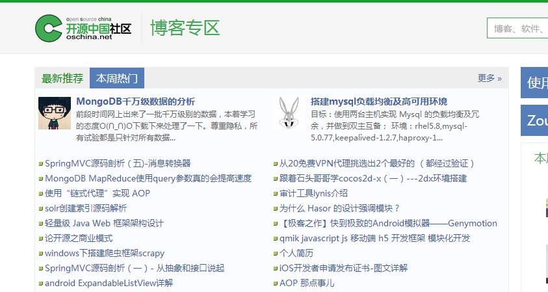Open 轻量级 Java Web 框架架构设计 link

pyautogui.click(x=104, y=223)
